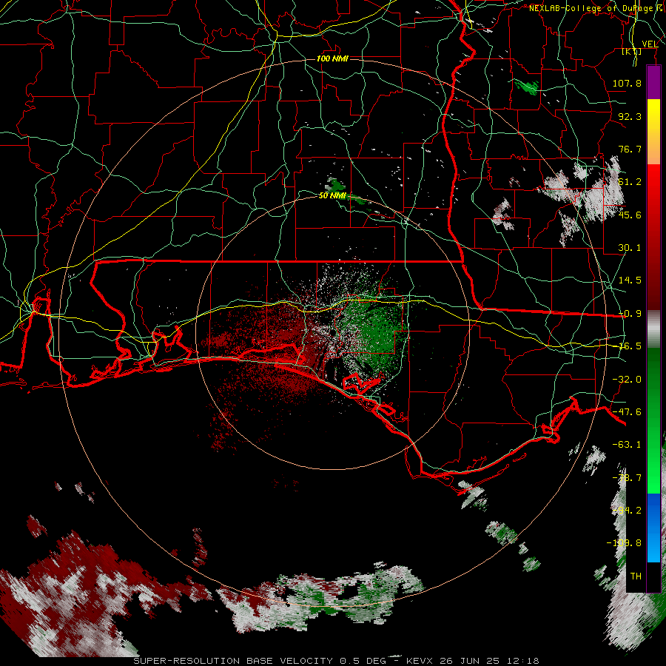
Task: Click the -78.7 velocity scale value
Action: pyautogui.click(x=627, y=478)
